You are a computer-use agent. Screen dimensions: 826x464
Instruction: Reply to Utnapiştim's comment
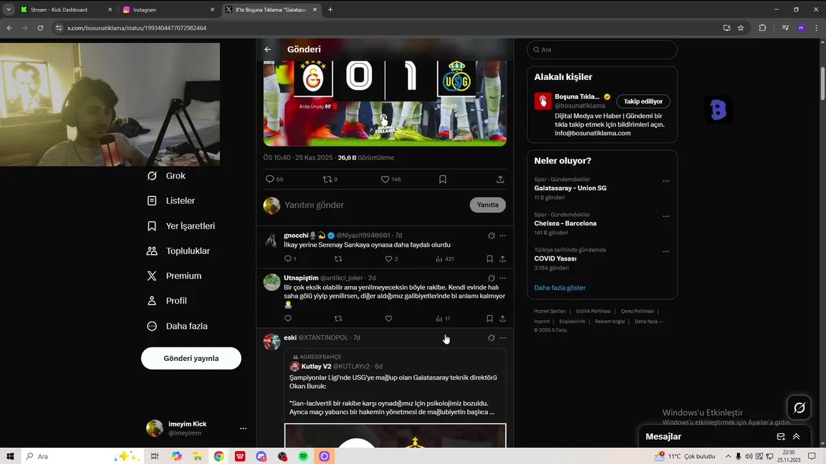point(288,318)
